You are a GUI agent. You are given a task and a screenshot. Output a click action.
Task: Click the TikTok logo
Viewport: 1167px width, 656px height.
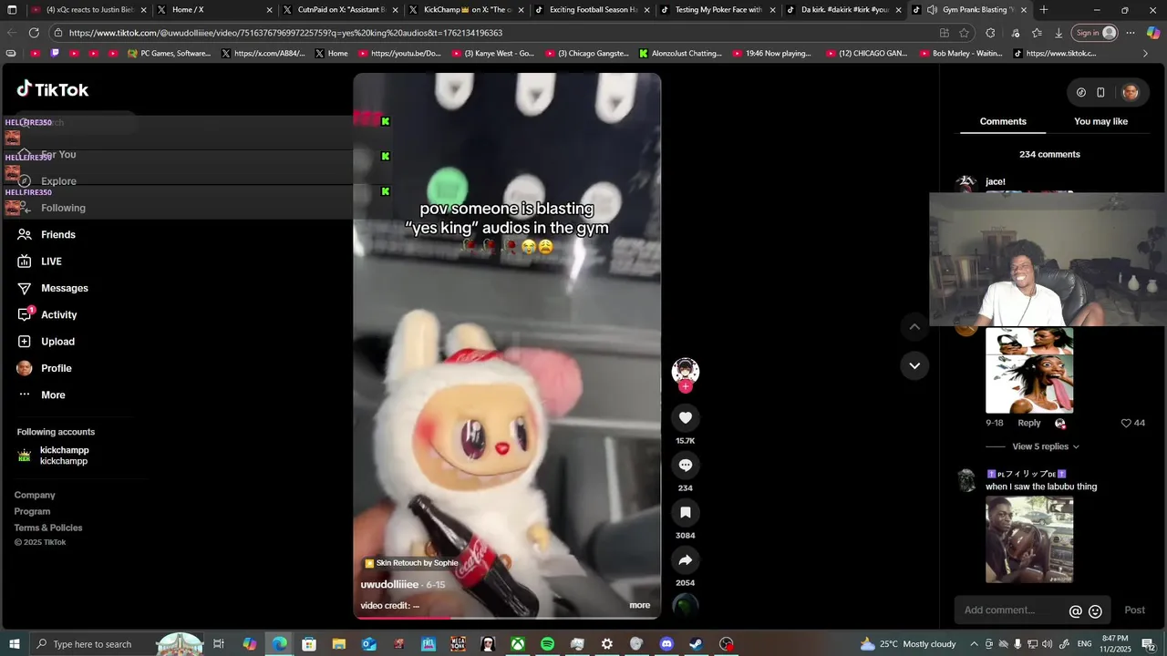click(53, 89)
